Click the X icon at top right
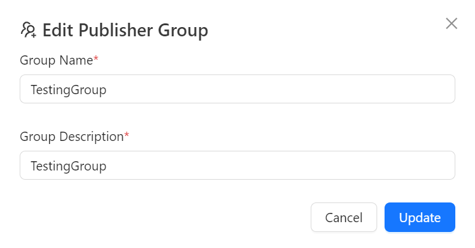This screenshot has height=248, width=475. (x=451, y=24)
